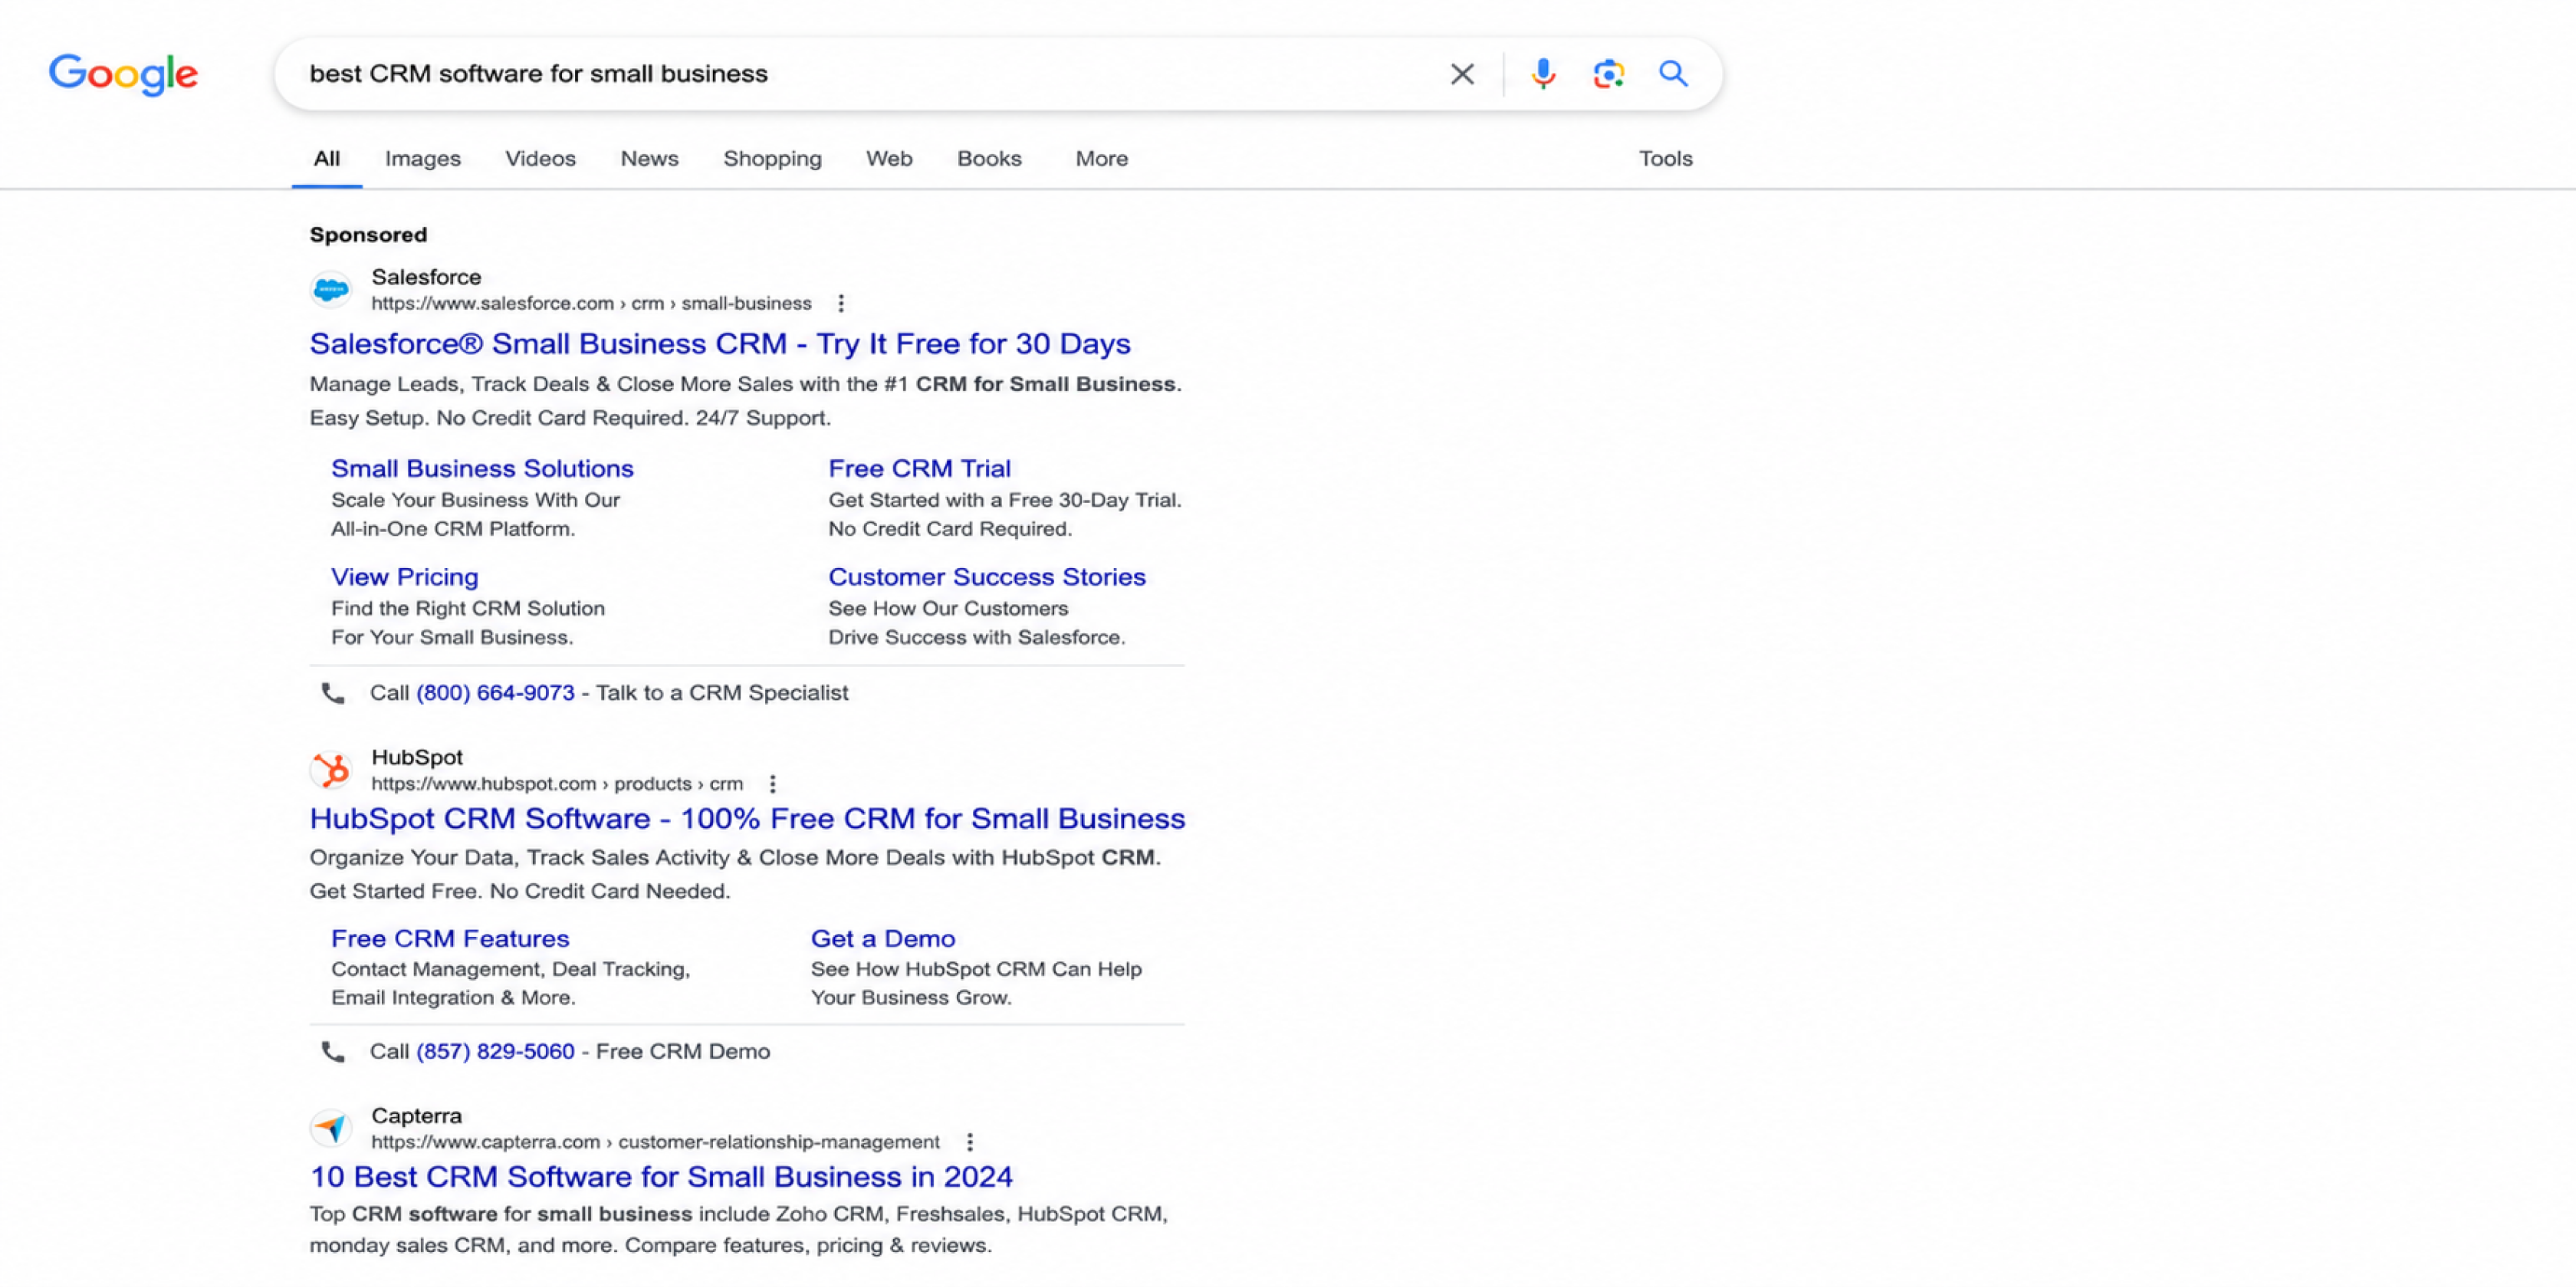Select the All results tab
The image size is (2576, 1288).
point(327,159)
